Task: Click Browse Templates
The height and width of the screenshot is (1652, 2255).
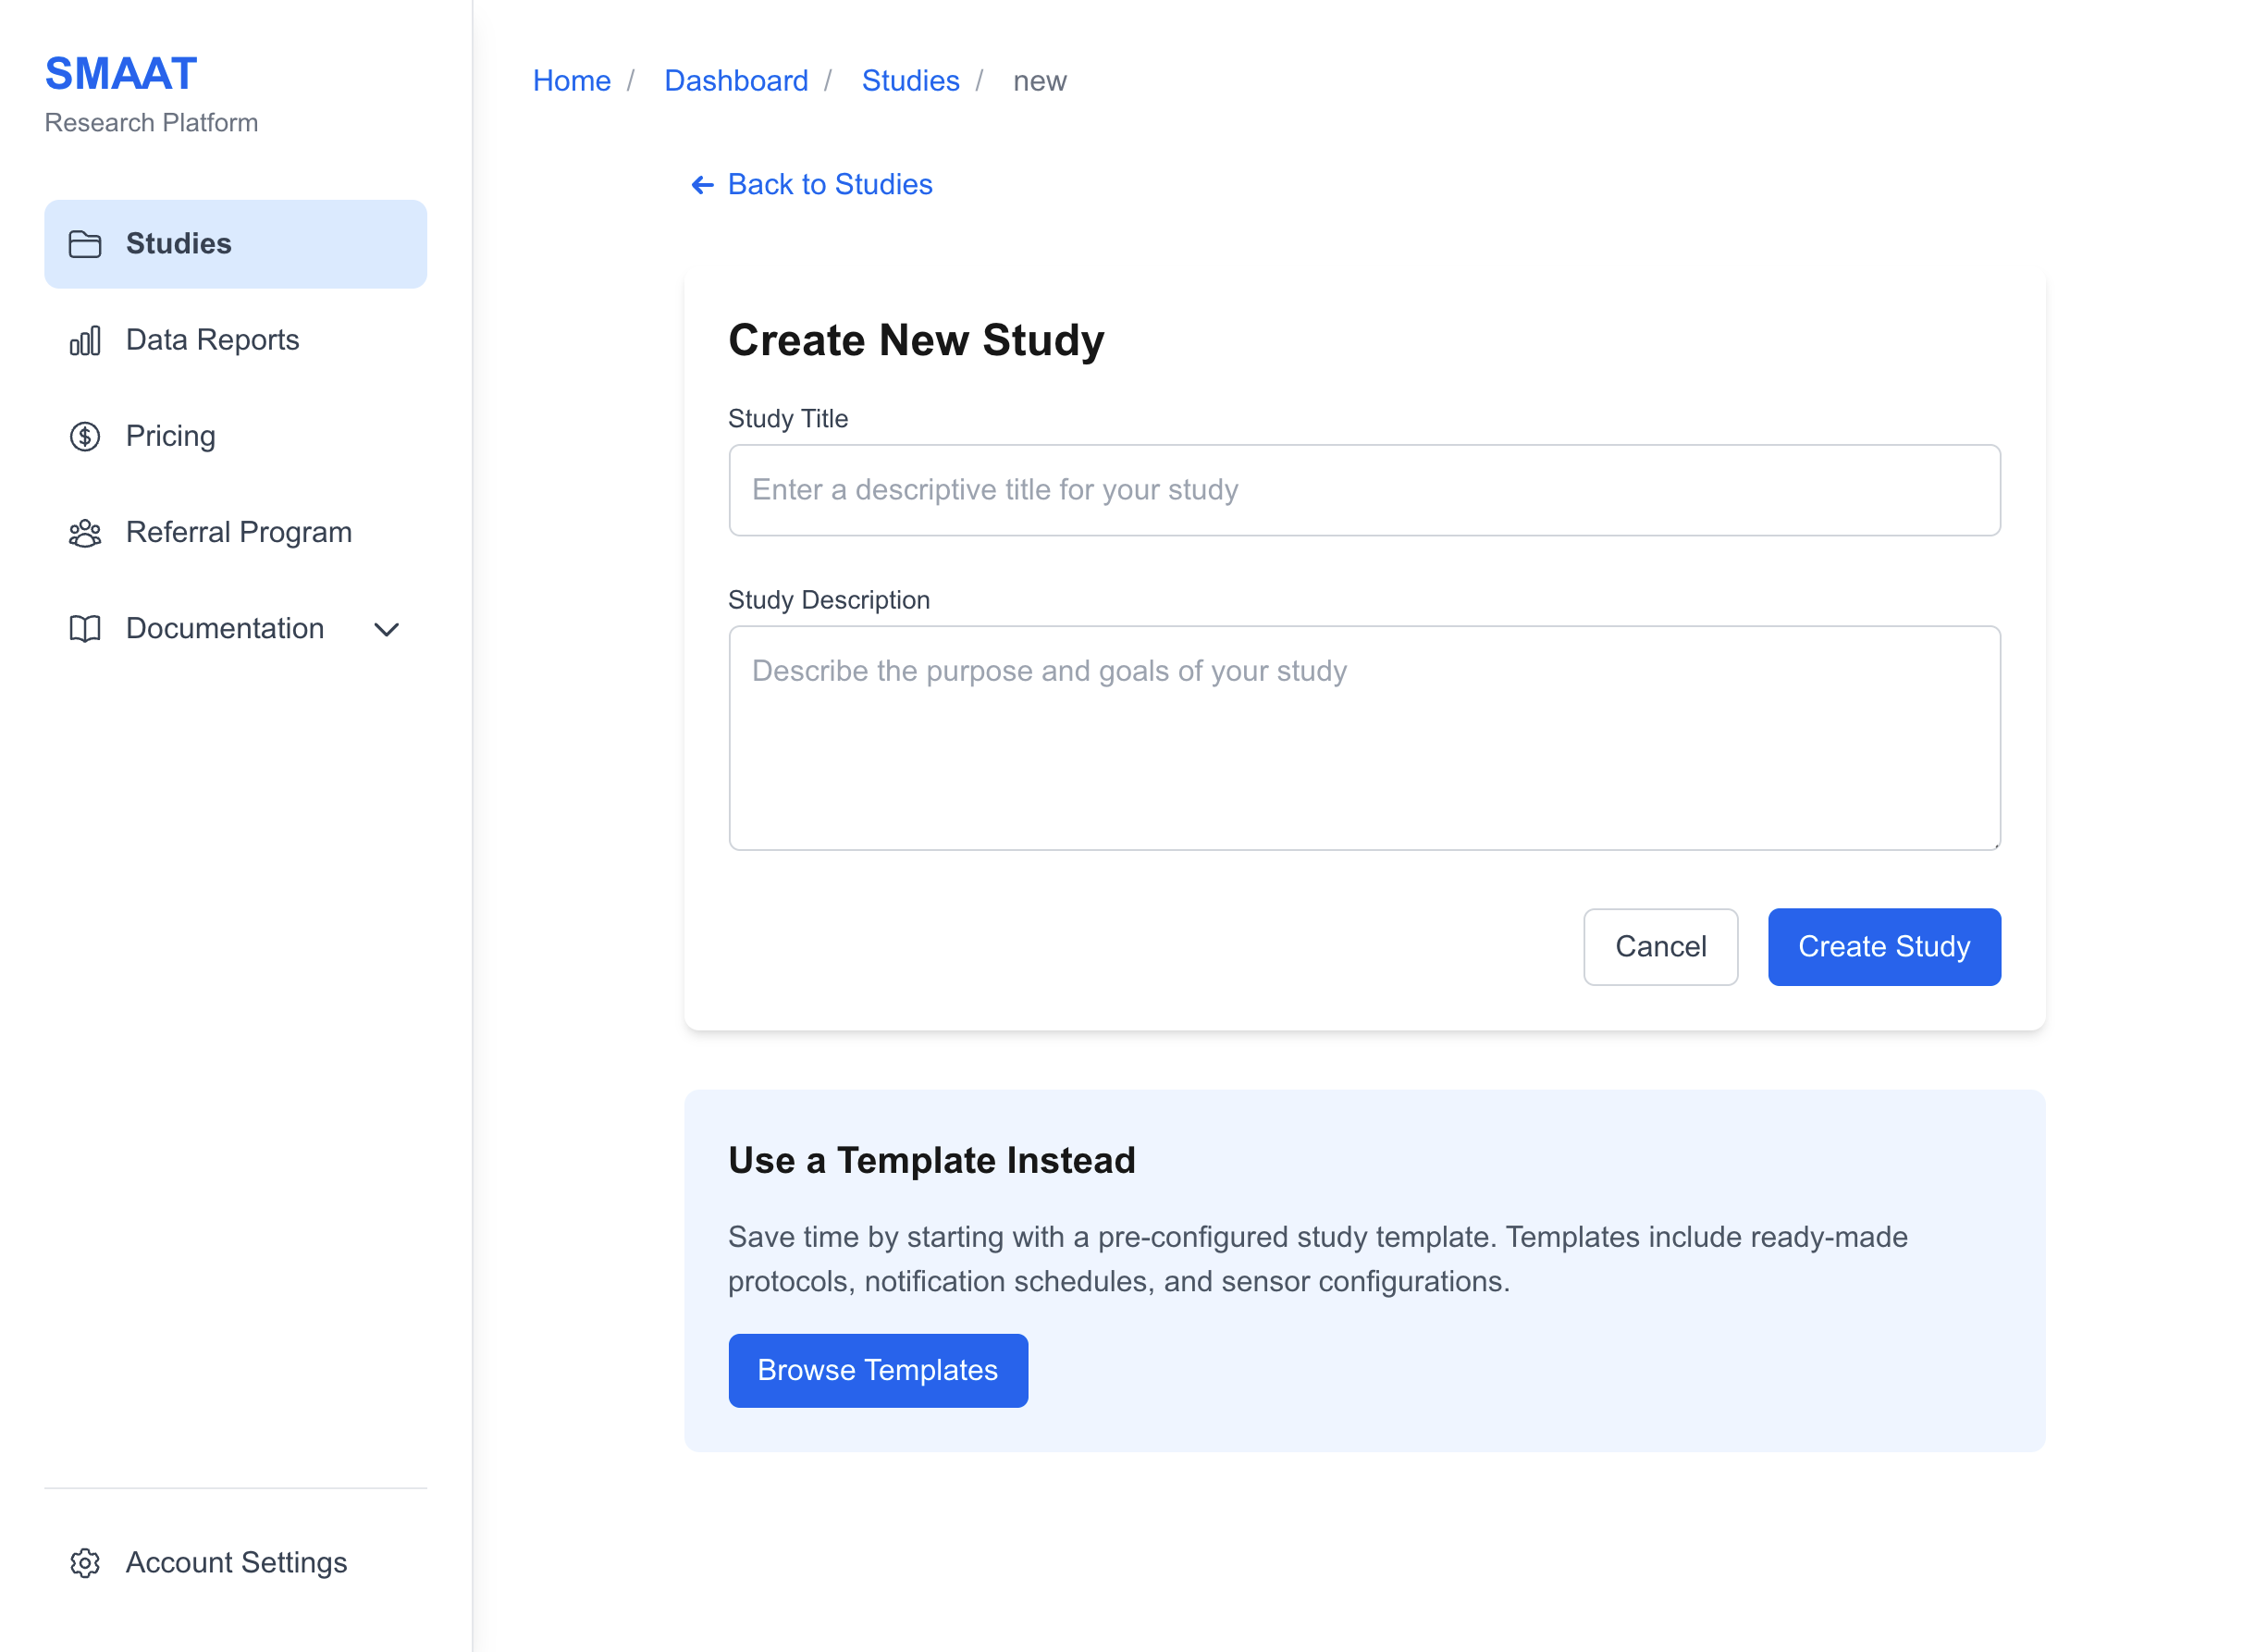Action: 877,1370
